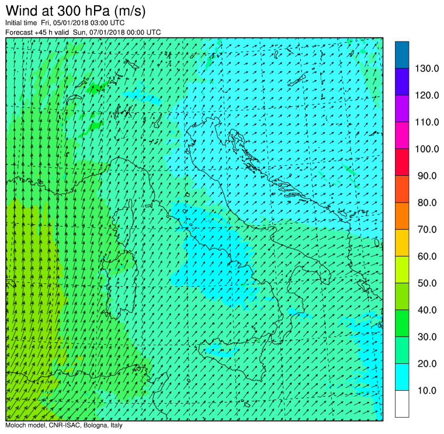Click the mint swatch between 20.0 and 30.0
The width and height of the screenshot is (444, 434).
pos(402,350)
